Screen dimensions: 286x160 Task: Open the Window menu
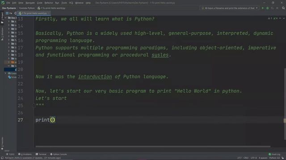(x=80, y=3)
